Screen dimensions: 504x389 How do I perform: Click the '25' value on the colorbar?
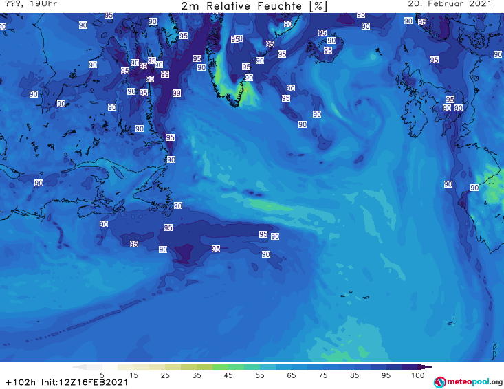(165, 375)
